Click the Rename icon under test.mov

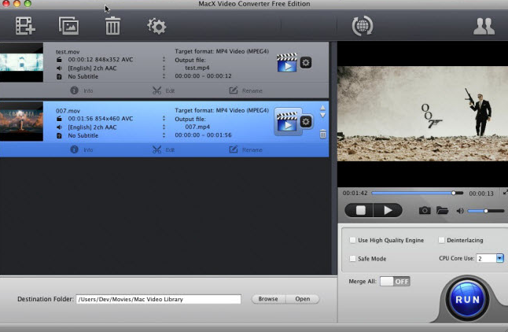[234, 90]
